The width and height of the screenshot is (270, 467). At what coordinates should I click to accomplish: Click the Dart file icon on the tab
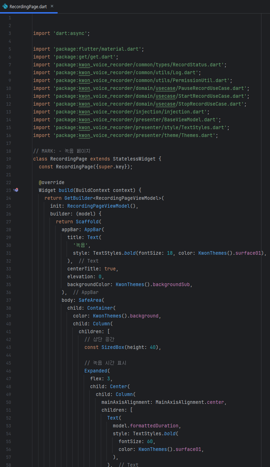click(5, 6)
